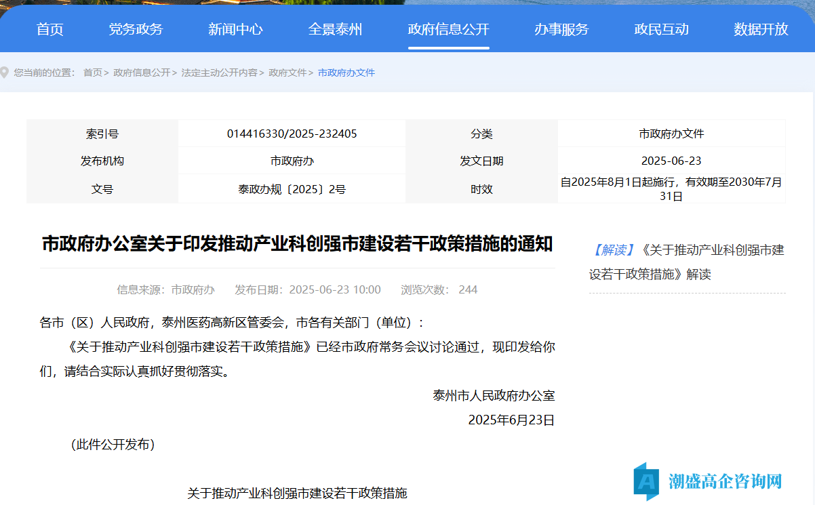Select 全景泰州 in the navigation bar
The image size is (815, 505).
pos(335,29)
